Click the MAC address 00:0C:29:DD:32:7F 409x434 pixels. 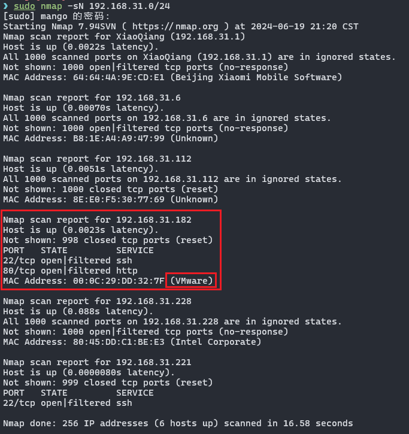tap(119, 281)
